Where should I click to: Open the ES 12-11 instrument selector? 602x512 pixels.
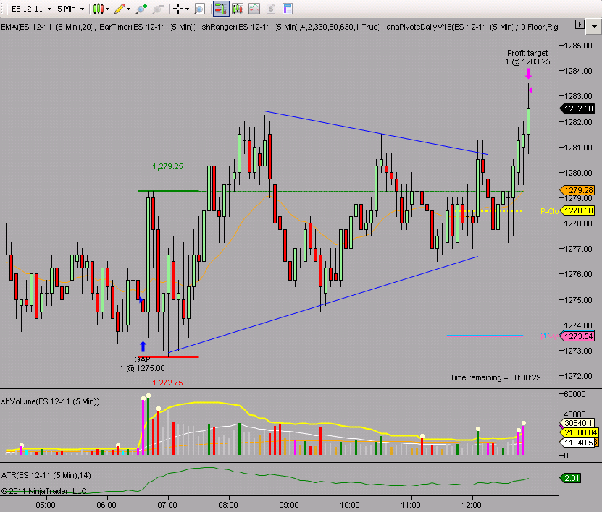(x=31, y=9)
